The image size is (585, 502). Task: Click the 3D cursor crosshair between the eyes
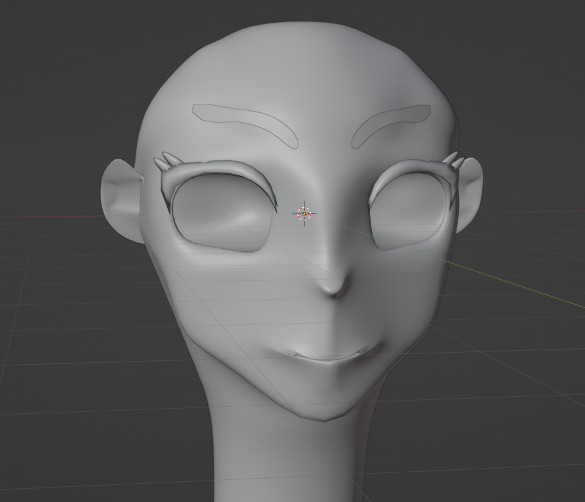pos(304,214)
